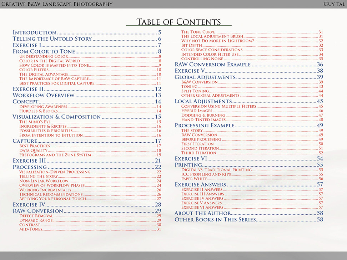Open Conversion Using Multiple Filters
Image resolution: width=347 pixels, height=260 pixels.
pyautogui.click(x=252, y=106)
